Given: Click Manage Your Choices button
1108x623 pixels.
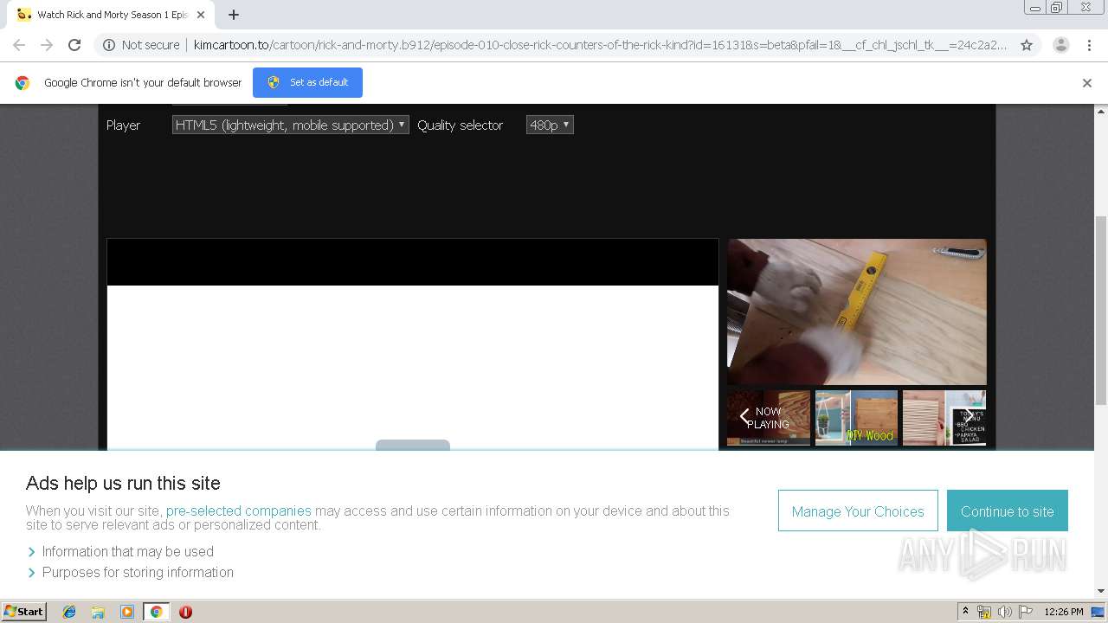Looking at the screenshot, I should coord(858,511).
